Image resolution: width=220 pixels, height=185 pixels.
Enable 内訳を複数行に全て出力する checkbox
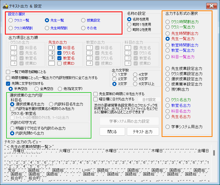(x=8, y=78)
